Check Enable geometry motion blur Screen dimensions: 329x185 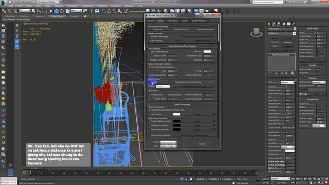(166, 95)
